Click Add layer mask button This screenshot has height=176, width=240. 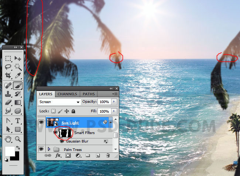click(68, 156)
